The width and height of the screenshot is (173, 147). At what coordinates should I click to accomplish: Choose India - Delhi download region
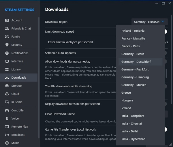pos(140,131)
